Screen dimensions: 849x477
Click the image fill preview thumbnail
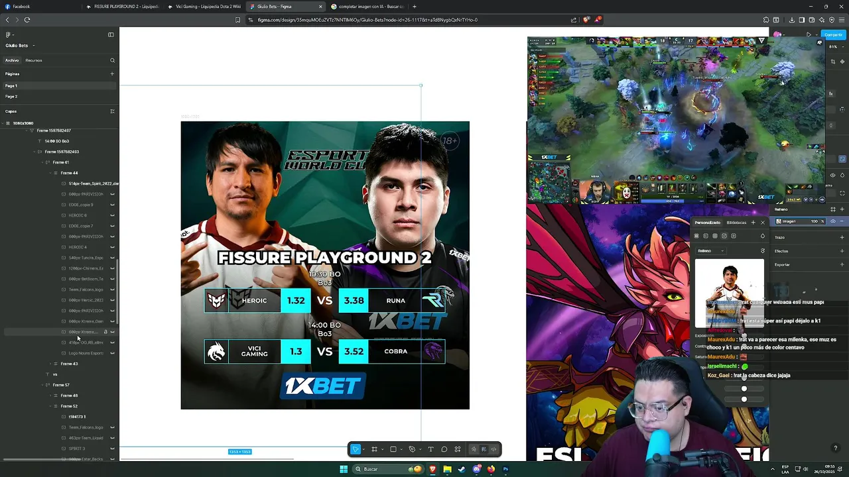tap(729, 293)
